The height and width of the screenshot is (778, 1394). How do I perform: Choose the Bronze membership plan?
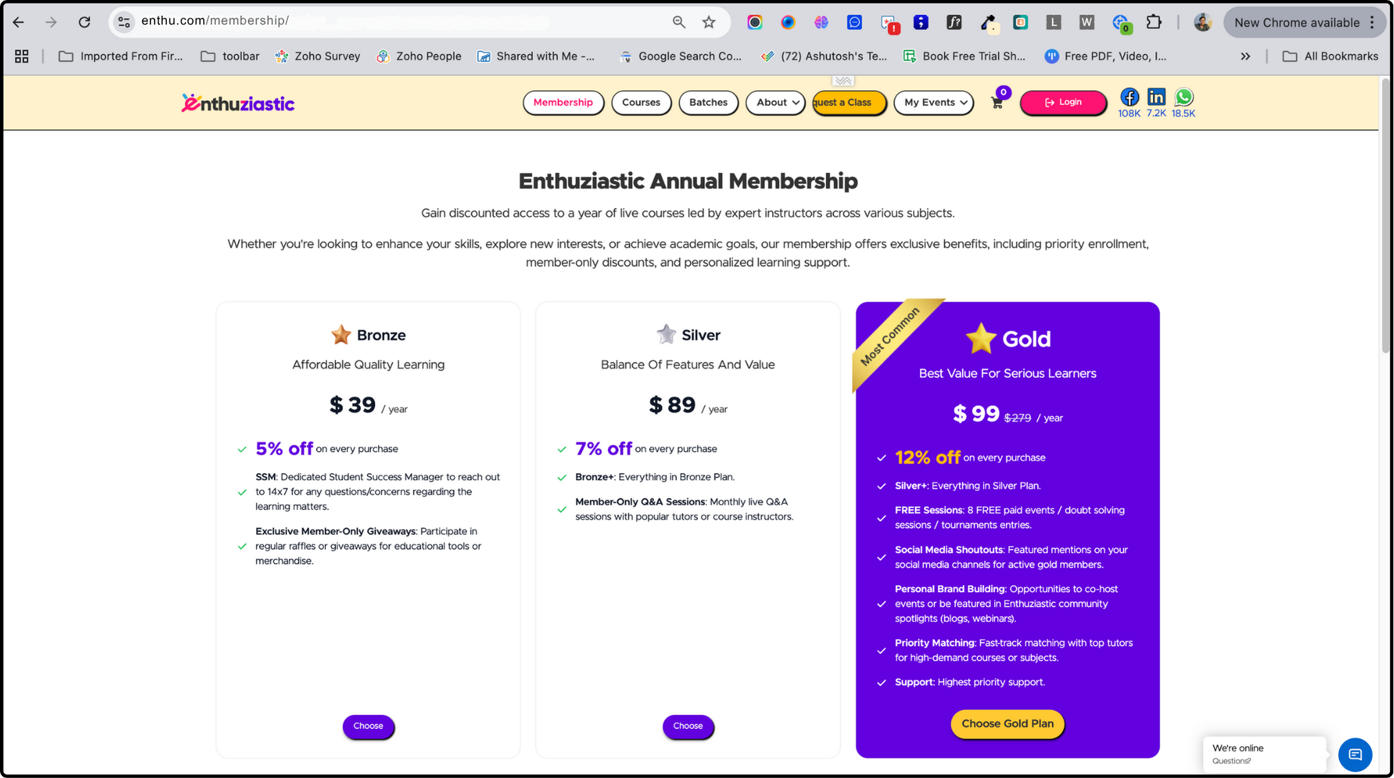[368, 726]
